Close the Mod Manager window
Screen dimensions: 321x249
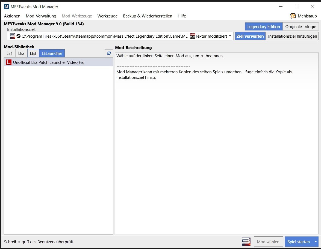(x=313, y=7)
